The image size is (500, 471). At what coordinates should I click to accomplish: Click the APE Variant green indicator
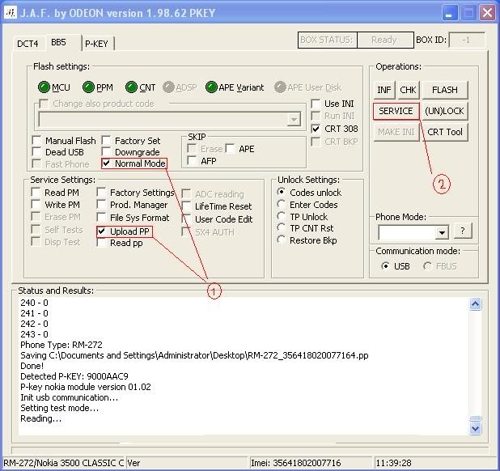click(x=211, y=87)
